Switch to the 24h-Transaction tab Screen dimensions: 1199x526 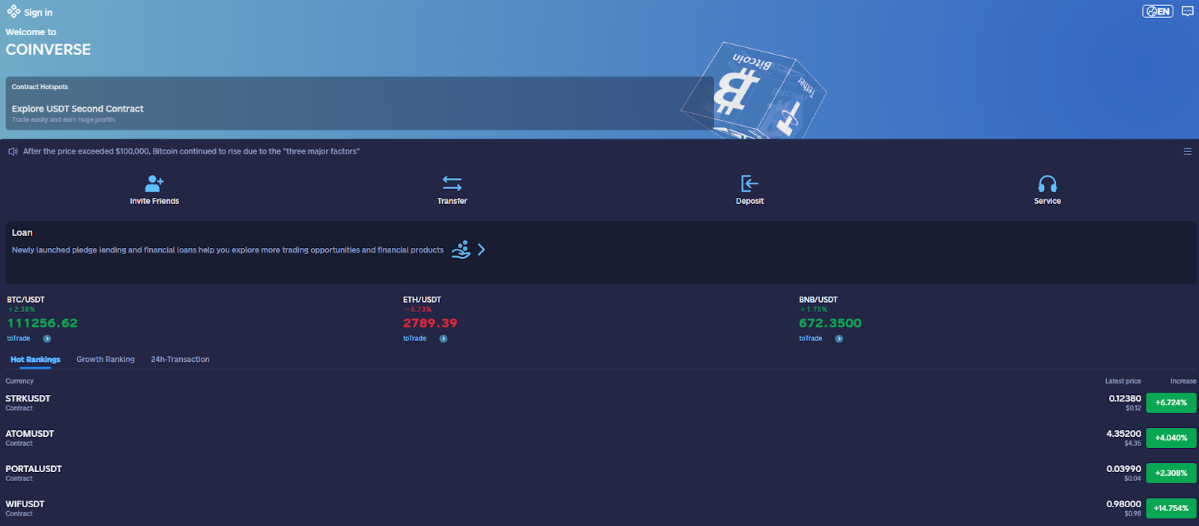click(180, 360)
